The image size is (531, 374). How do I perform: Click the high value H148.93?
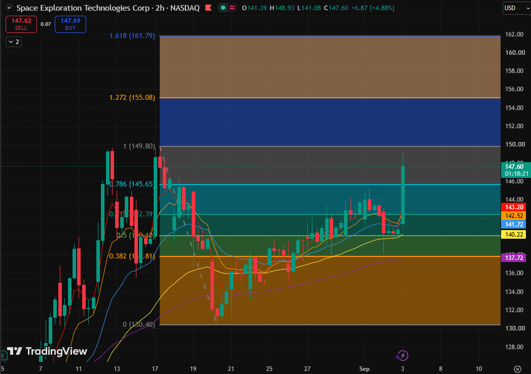282,8
